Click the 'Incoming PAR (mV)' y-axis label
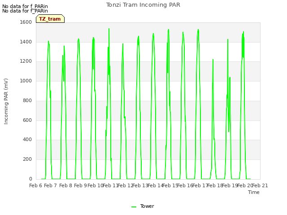287x215 pixels. pos(6,101)
